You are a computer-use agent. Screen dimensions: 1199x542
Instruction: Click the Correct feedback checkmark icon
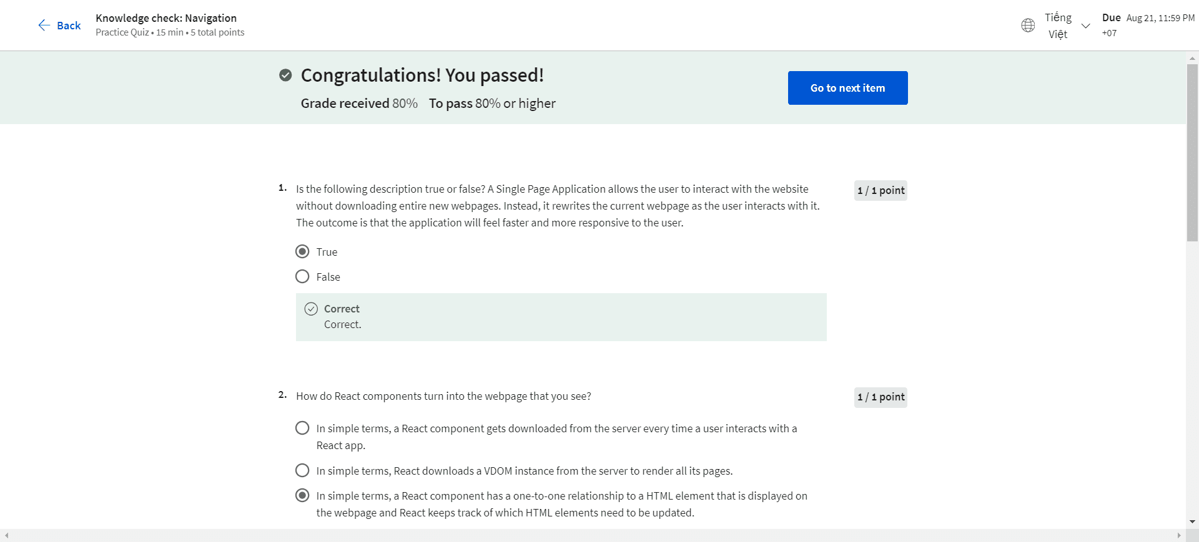click(311, 309)
